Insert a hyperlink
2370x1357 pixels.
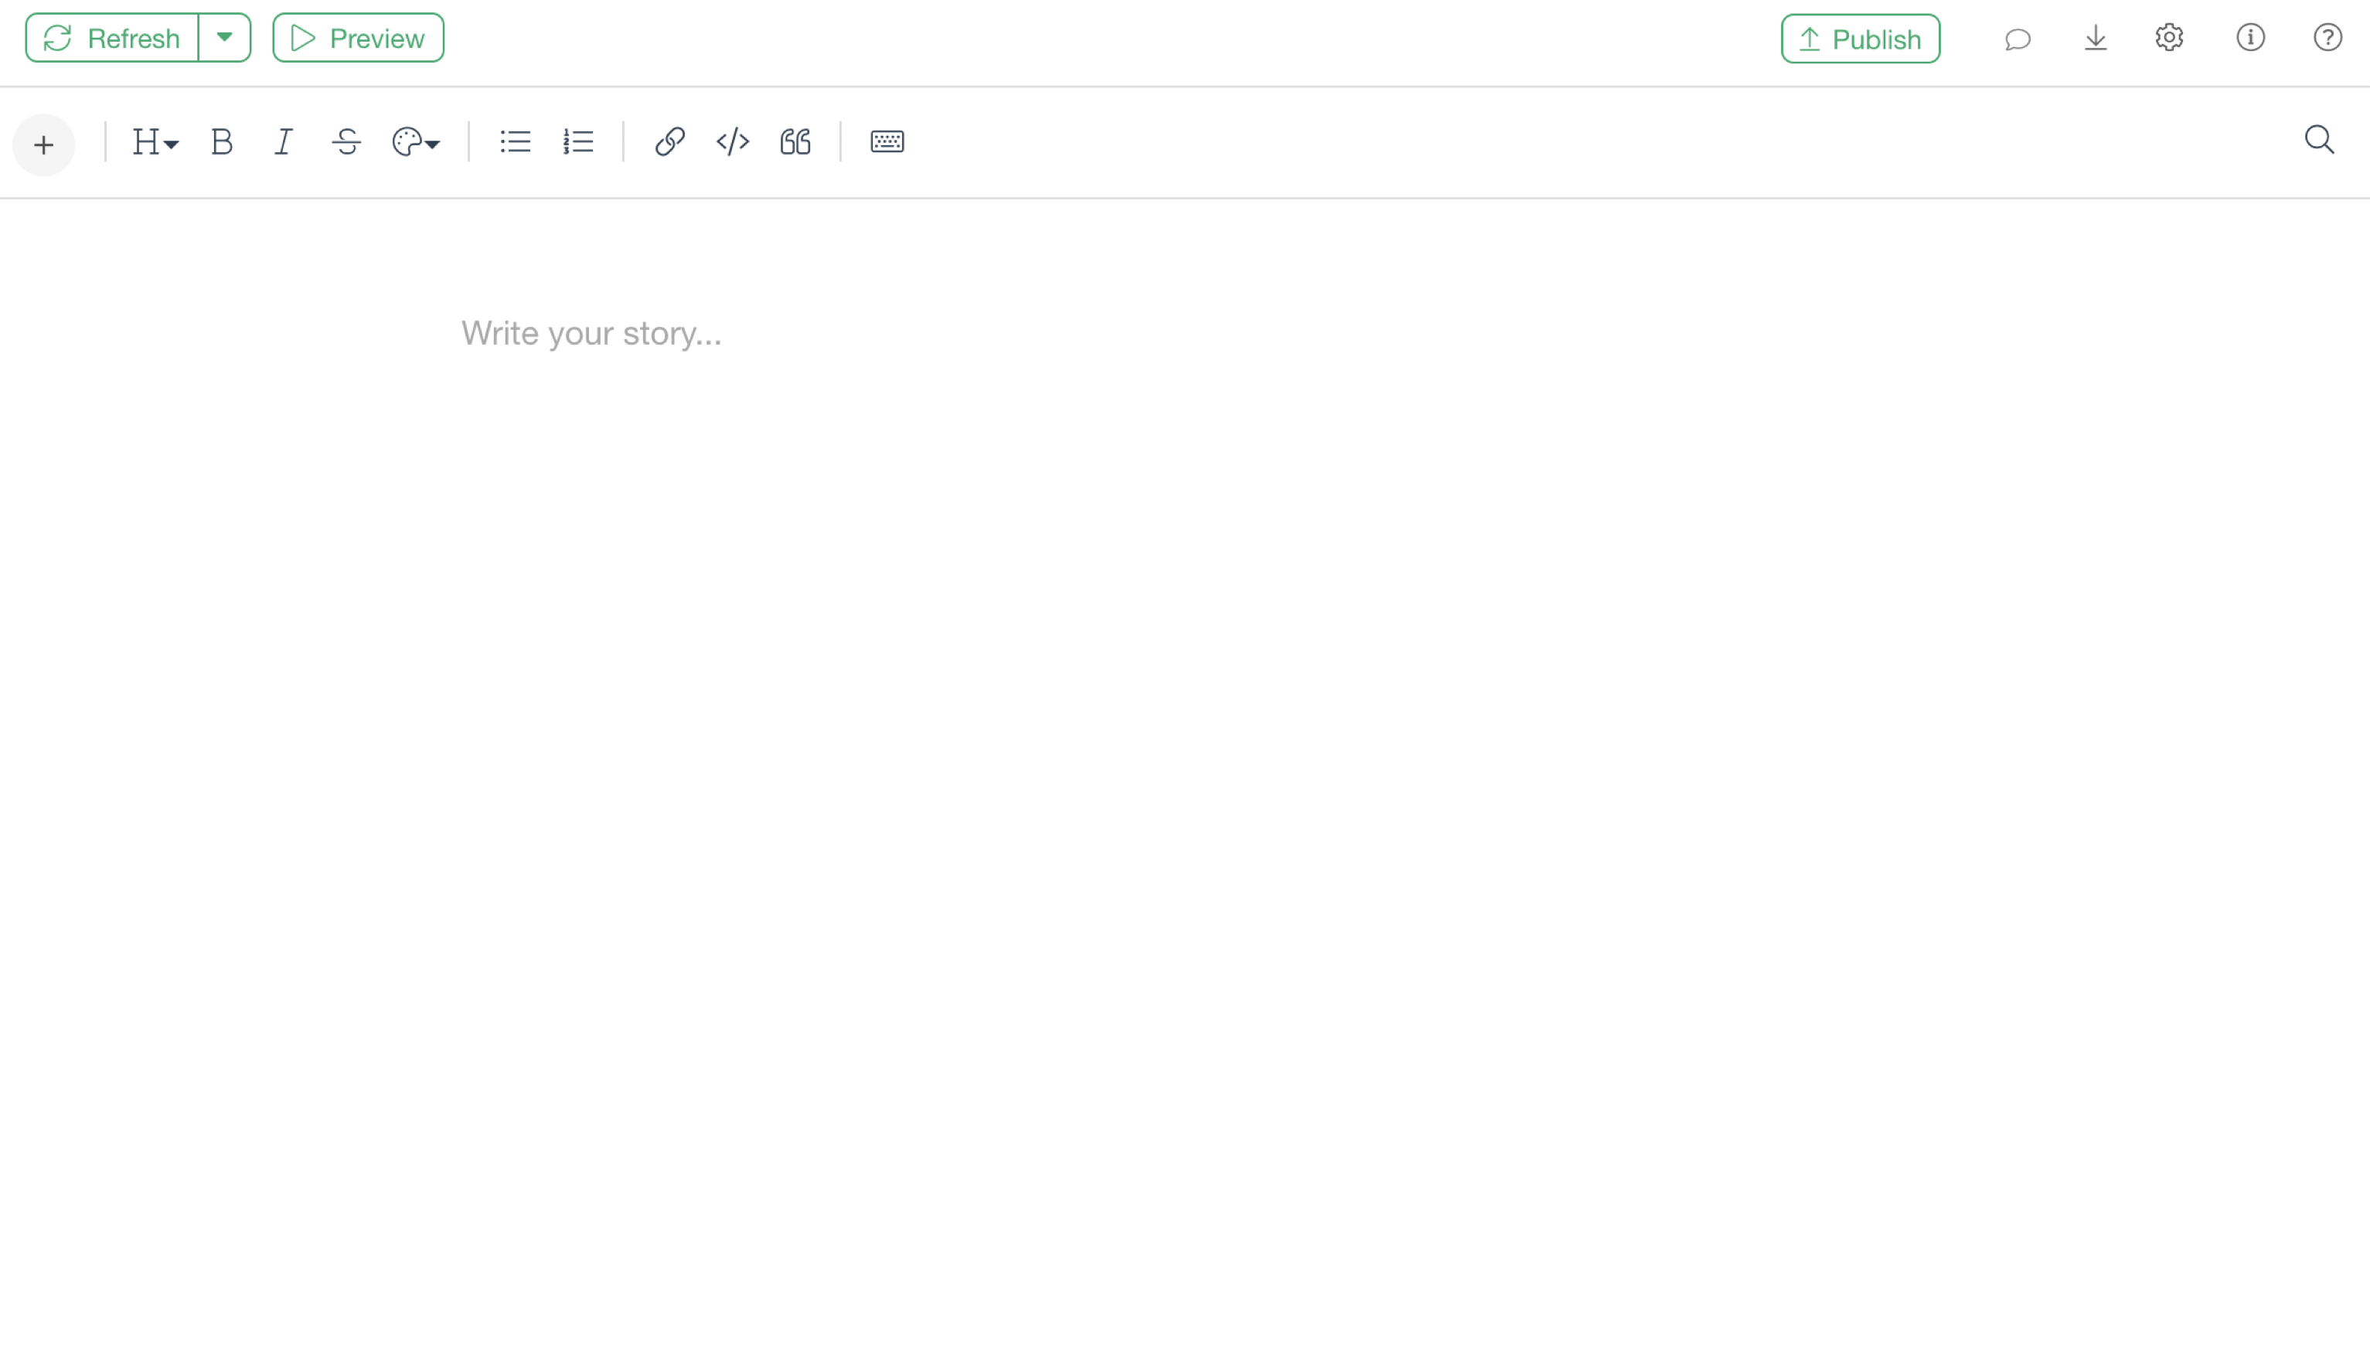pyautogui.click(x=669, y=141)
